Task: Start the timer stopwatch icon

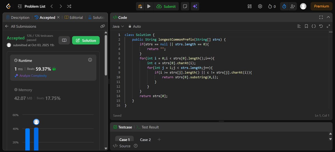Action: click(284, 6)
